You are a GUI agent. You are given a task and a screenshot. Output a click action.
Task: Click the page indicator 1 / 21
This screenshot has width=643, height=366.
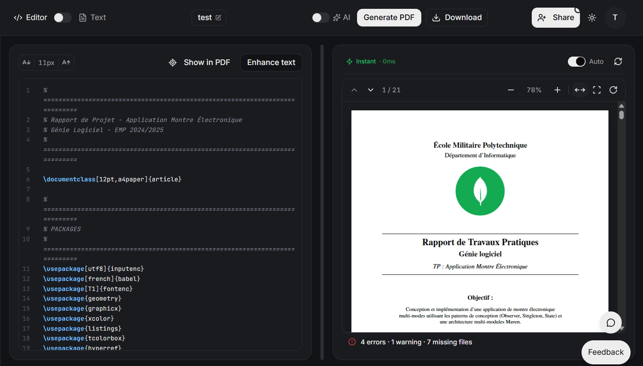click(x=391, y=90)
